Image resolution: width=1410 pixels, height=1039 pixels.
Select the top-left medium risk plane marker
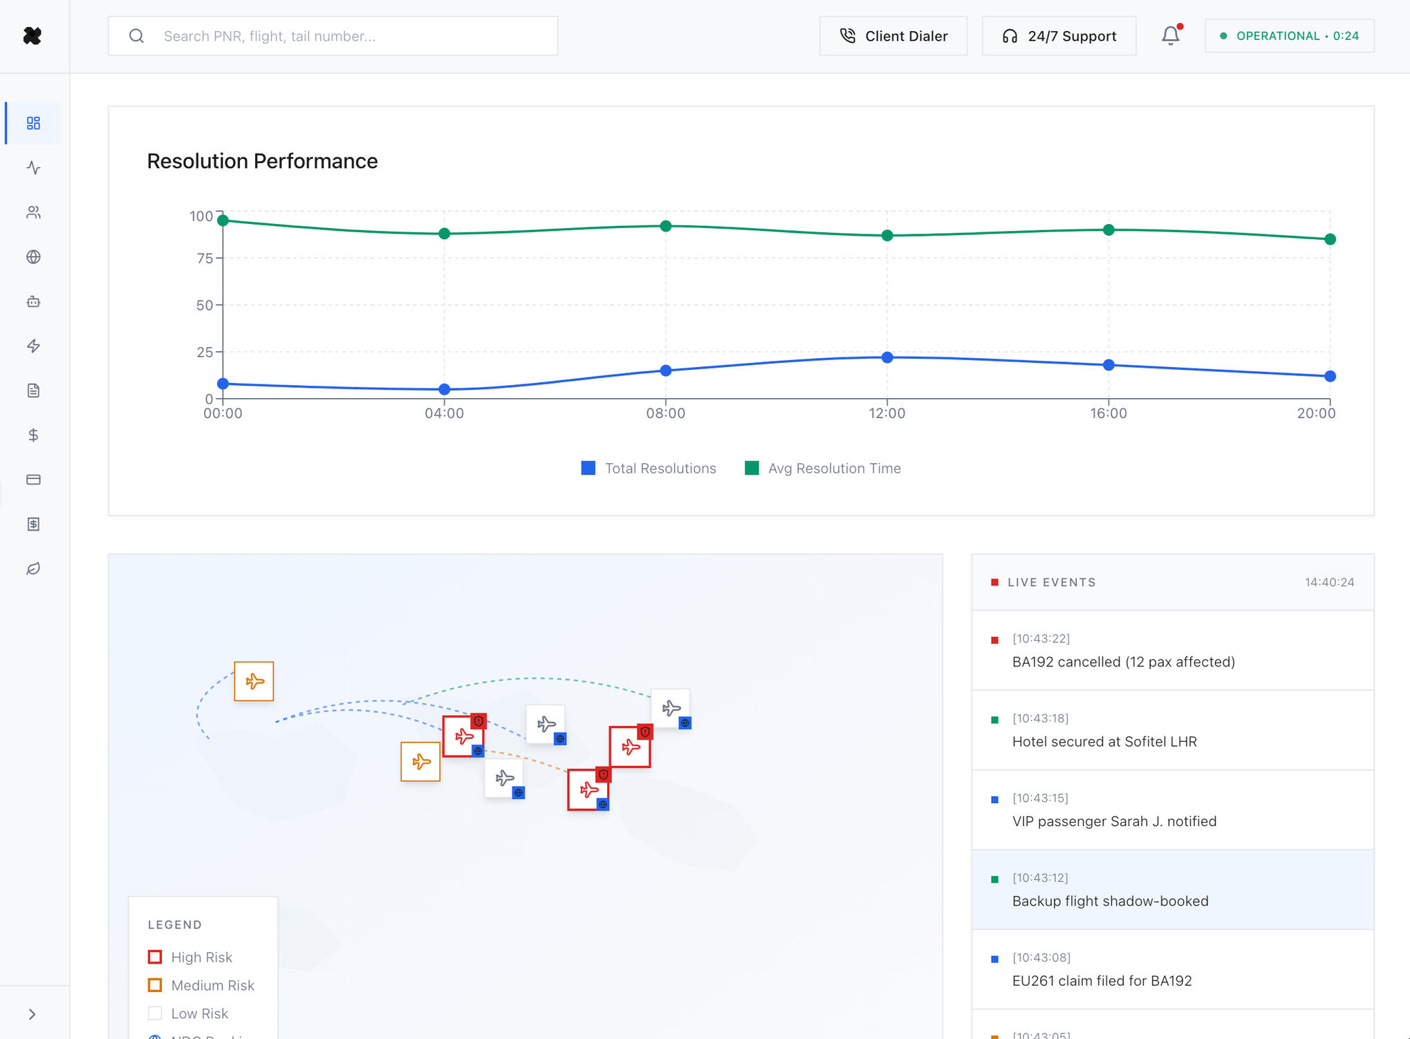pos(254,682)
